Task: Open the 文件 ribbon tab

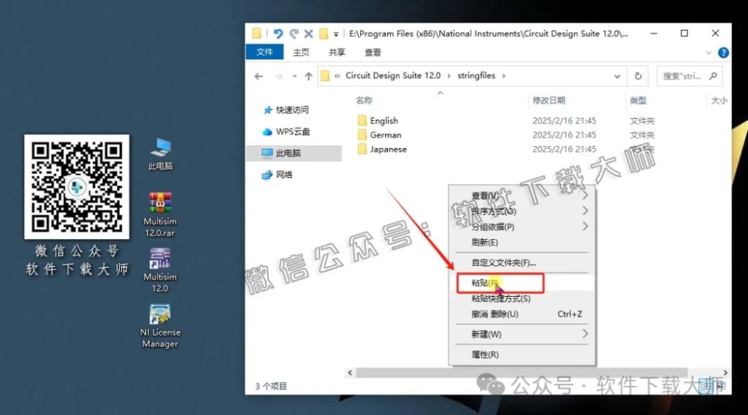Action: [x=264, y=52]
